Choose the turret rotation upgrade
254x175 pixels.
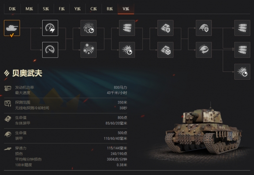pos(204,50)
